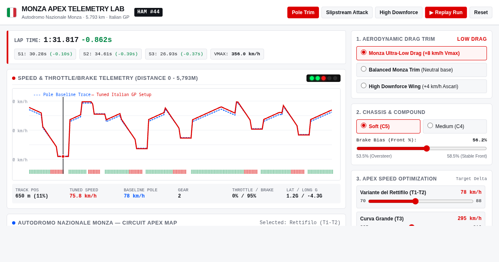Click the lap time 1:31.817 value
Image resolution: width=499 pixels, height=262 pixels.
[61, 40]
